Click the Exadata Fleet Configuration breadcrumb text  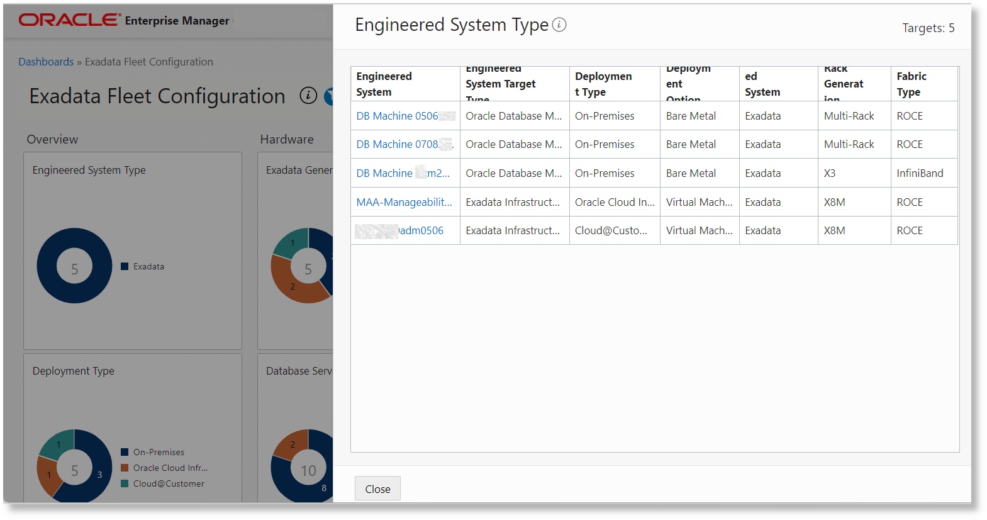pos(149,62)
